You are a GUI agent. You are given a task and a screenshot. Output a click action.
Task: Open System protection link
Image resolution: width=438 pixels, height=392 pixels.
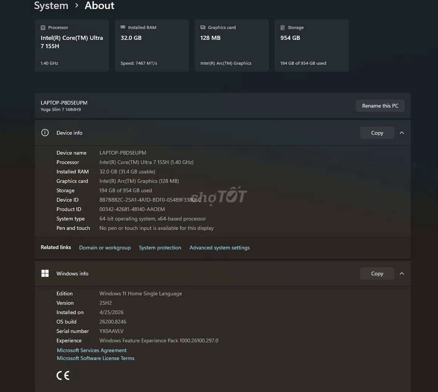(160, 248)
